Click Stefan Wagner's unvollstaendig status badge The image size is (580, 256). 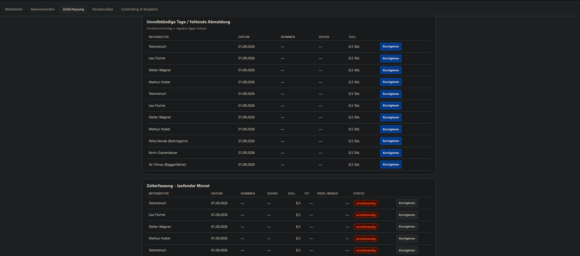pos(366,227)
